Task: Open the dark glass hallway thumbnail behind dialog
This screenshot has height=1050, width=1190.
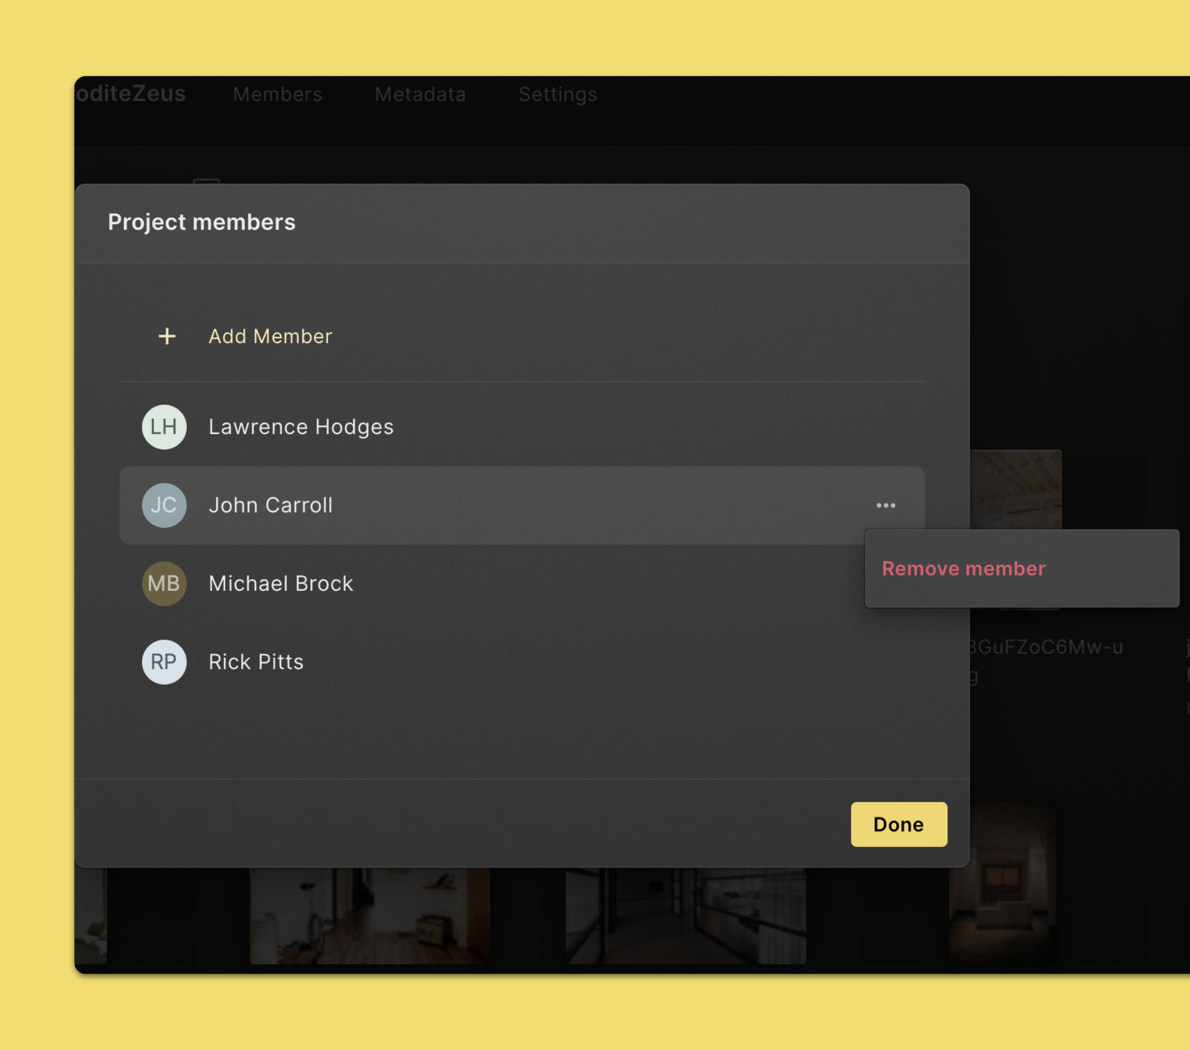Action: [x=686, y=916]
